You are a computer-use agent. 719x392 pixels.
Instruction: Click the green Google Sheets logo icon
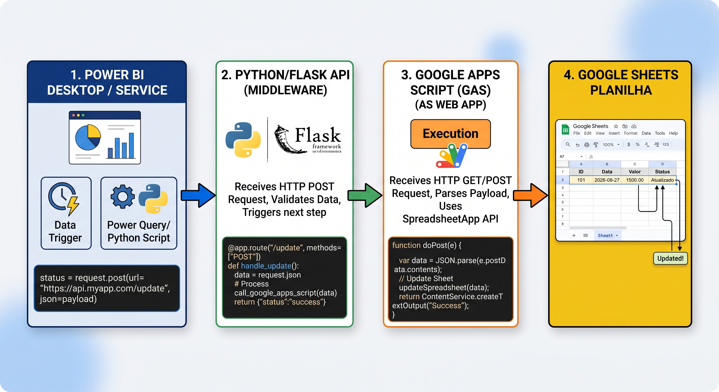(x=565, y=129)
